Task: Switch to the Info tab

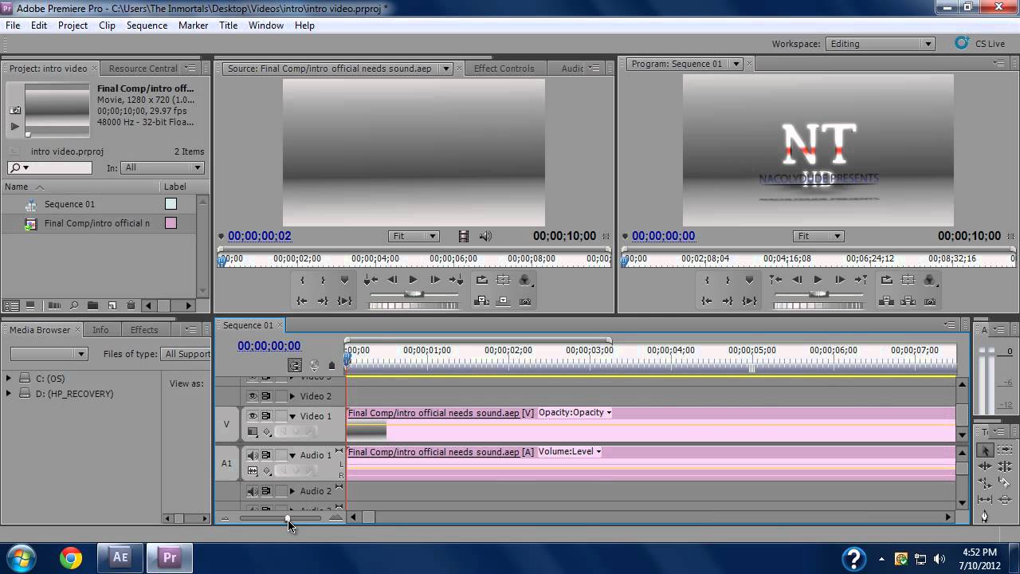Action: [x=100, y=330]
